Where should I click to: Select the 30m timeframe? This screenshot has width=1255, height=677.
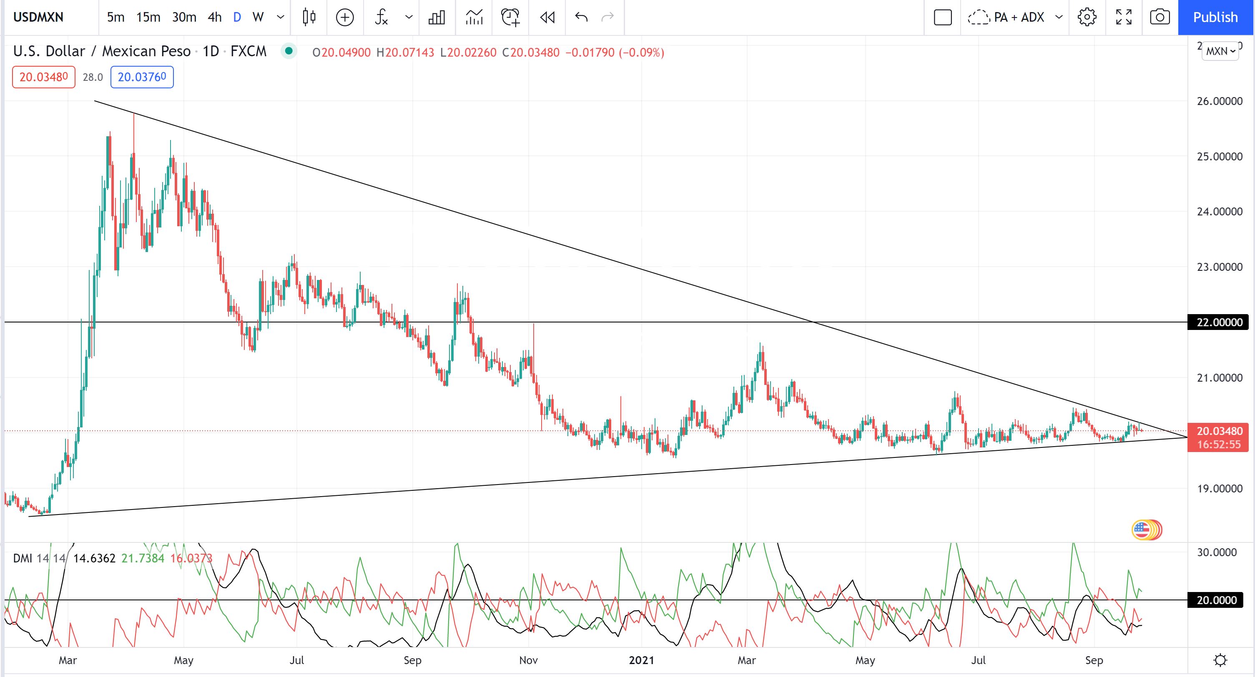[x=184, y=17]
